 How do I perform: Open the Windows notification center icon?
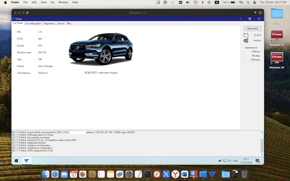(x=258, y=161)
